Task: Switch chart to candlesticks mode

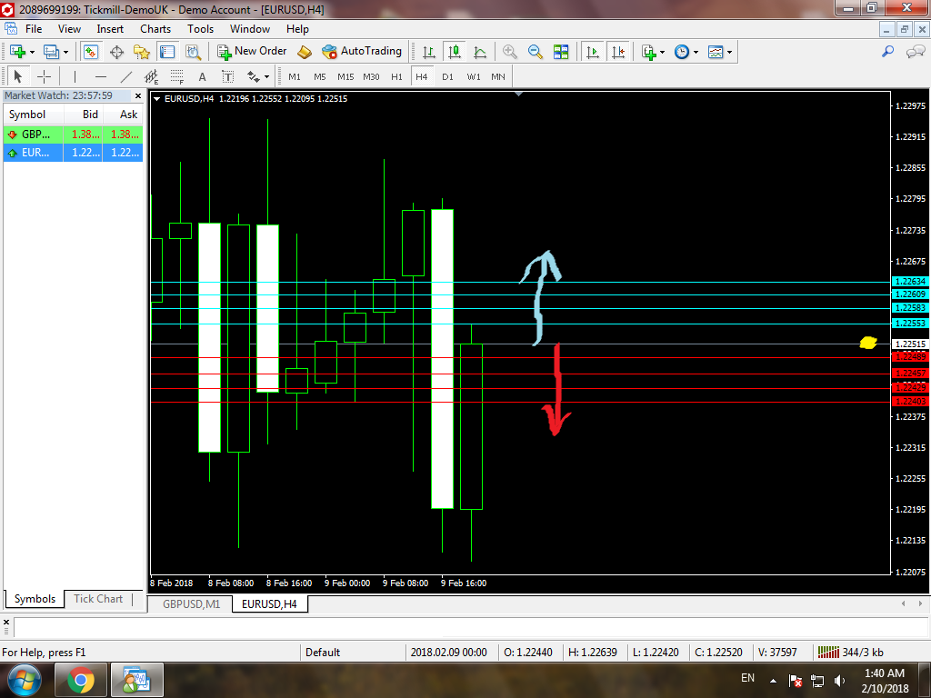Action: click(455, 52)
